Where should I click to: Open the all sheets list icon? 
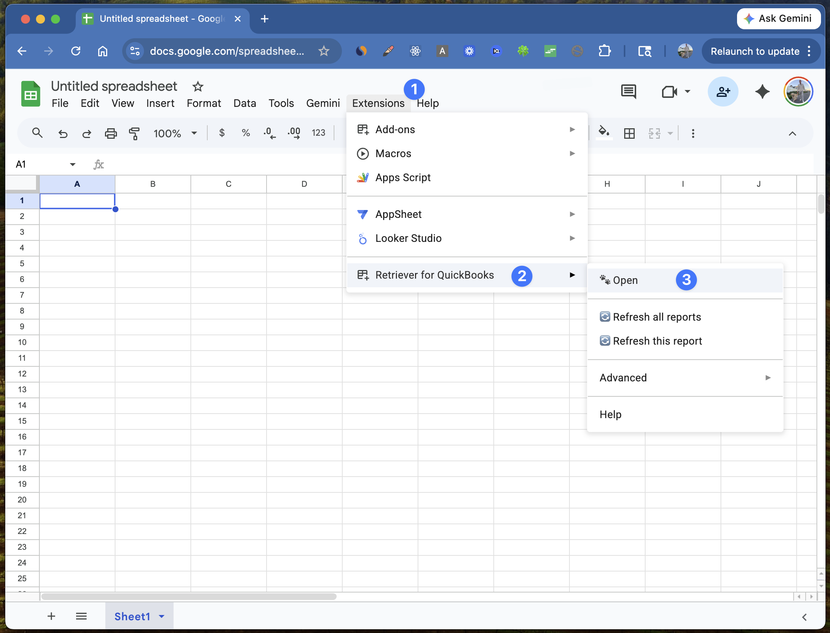[x=81, y=616]
